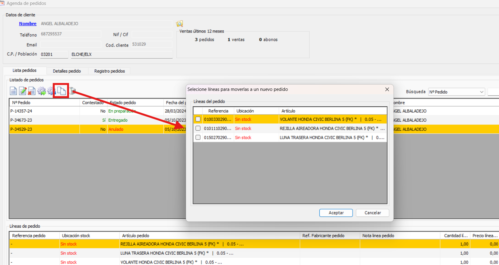Click the new order document icon
The height and width of the screenshot is (265, 499).
13,91
